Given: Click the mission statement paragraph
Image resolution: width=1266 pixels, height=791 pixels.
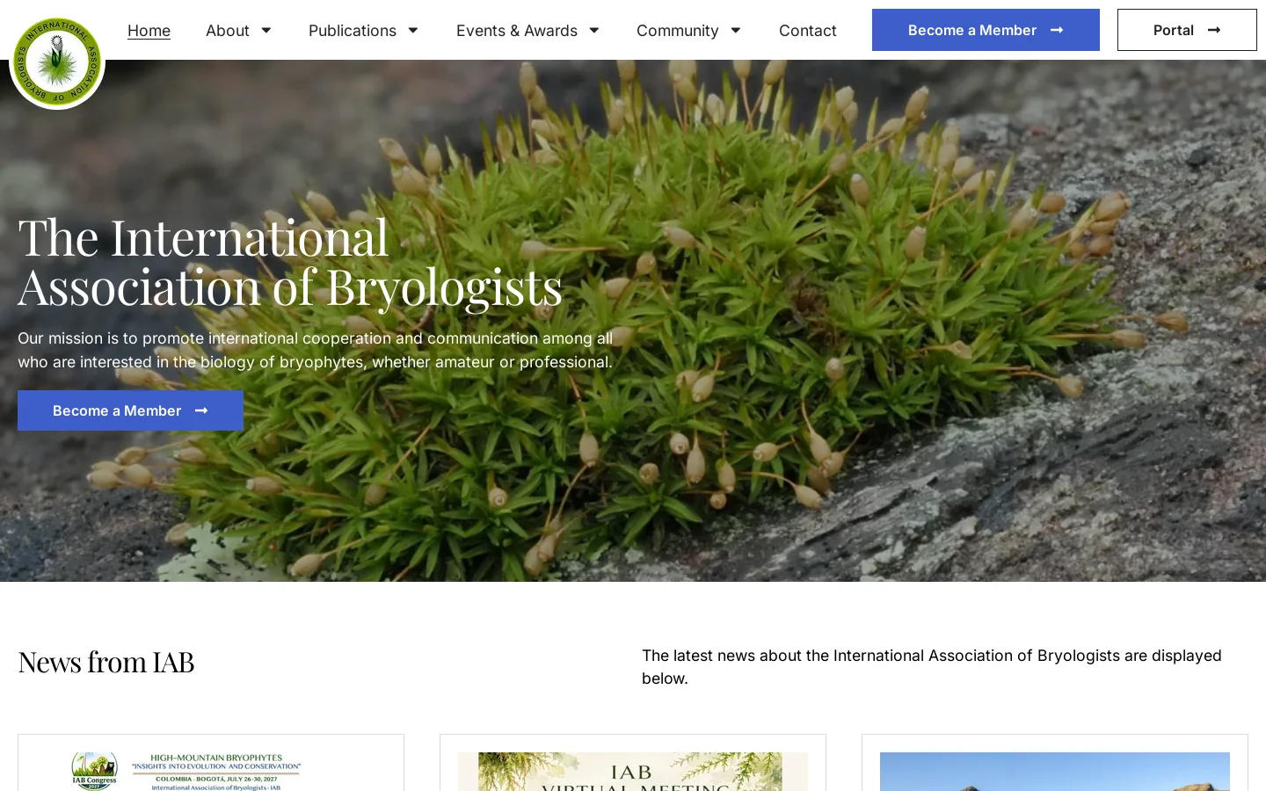Looking at the screenshot, I should click(316, 350).
